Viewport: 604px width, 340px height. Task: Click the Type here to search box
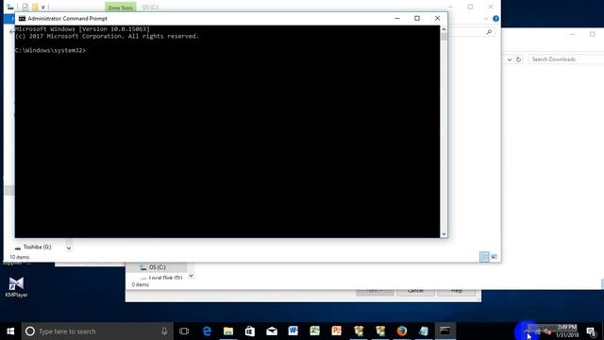(x=97, y=331)
